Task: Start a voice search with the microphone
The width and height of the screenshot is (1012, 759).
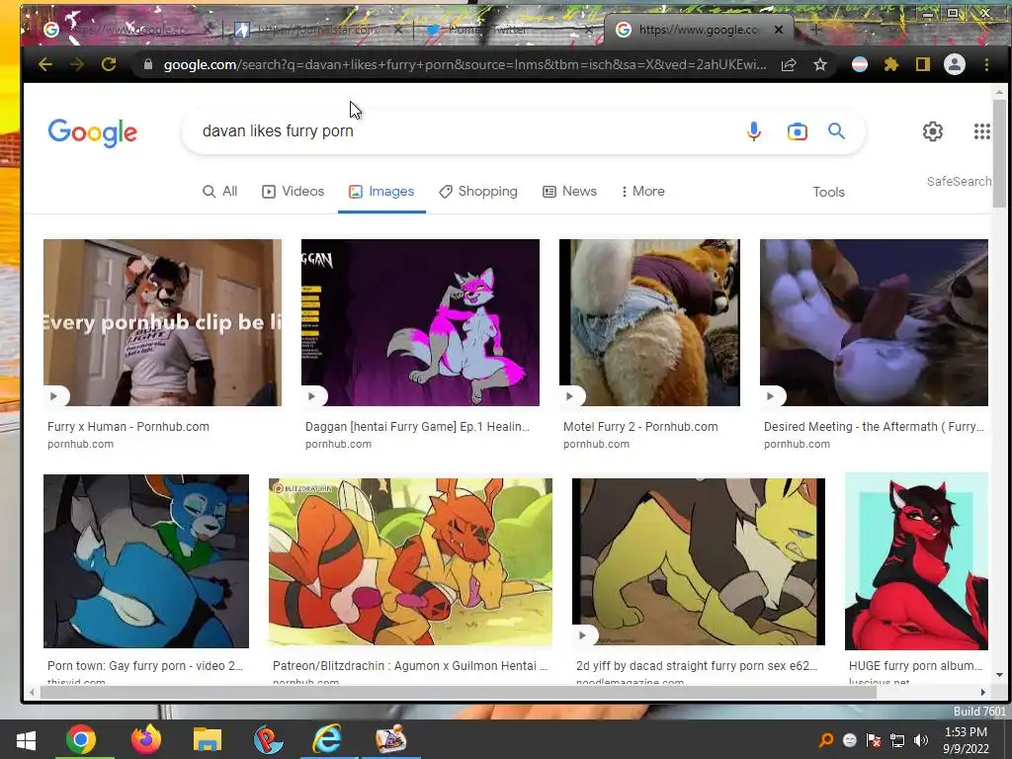Action: click(753, 131)
